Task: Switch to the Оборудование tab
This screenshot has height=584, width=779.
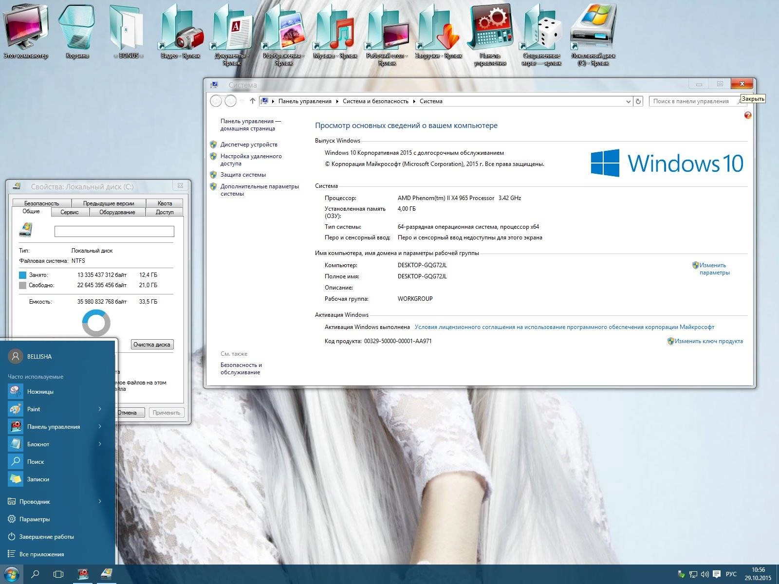Action: (117, 212)
